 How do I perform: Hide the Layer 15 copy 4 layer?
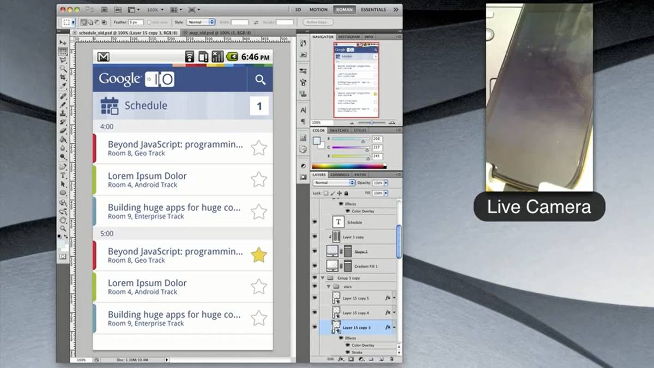(x=315, y=312)
